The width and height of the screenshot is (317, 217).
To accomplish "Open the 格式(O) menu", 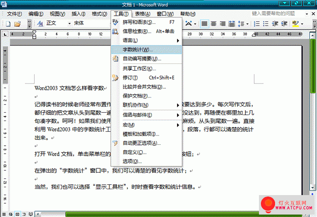I will click(99, 14).
